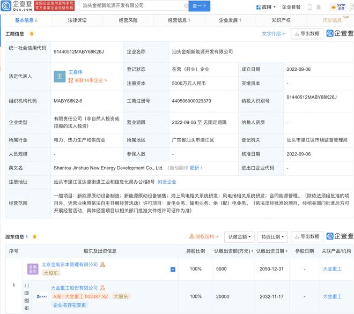Open 大金重工股份有限公司 shareholder link

click(74, 288)
